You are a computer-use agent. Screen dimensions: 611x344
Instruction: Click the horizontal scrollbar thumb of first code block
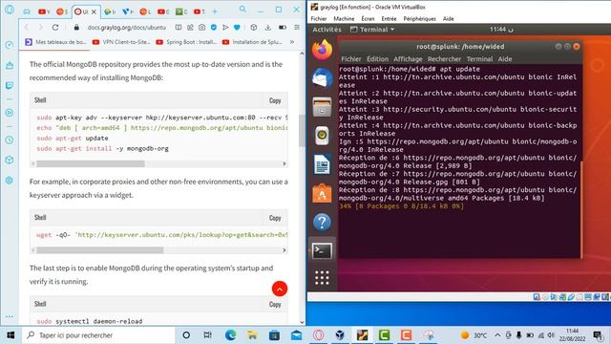tap(91, 163)
